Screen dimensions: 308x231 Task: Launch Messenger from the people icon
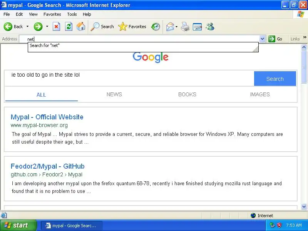pos(210,27)
